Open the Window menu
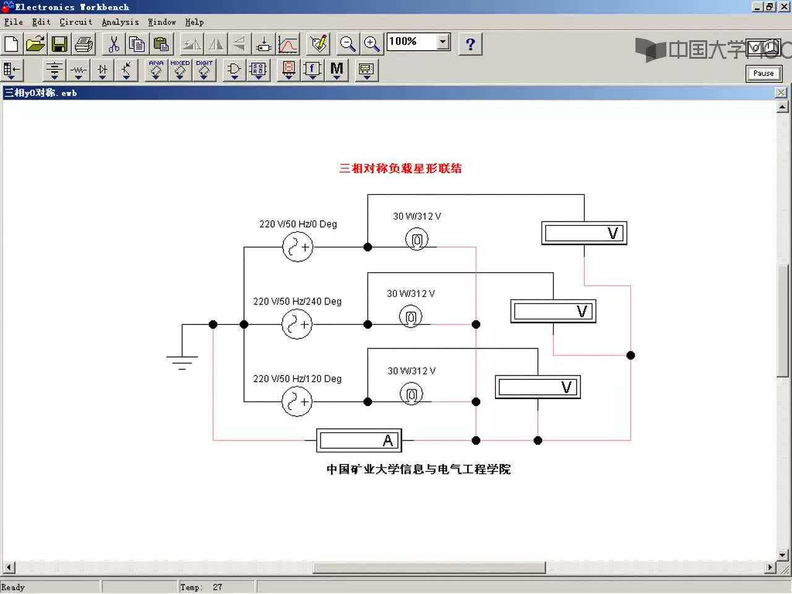 click(162, 22)
